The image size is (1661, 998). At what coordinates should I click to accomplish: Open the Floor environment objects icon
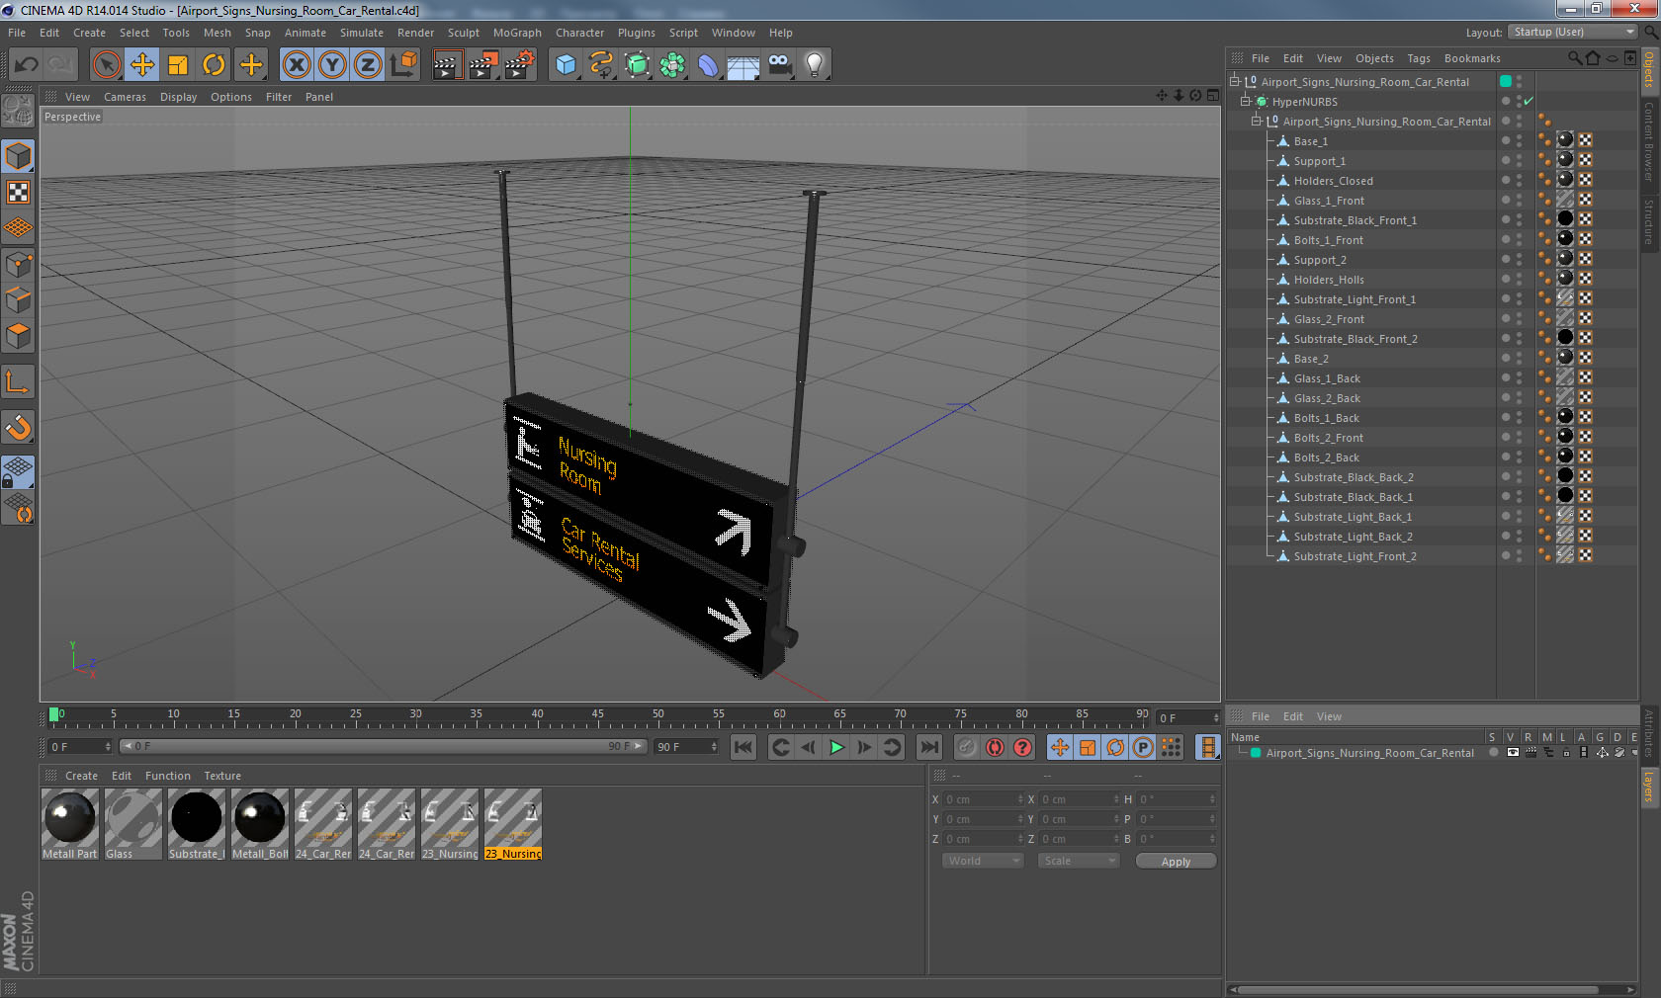pos(743,65)
